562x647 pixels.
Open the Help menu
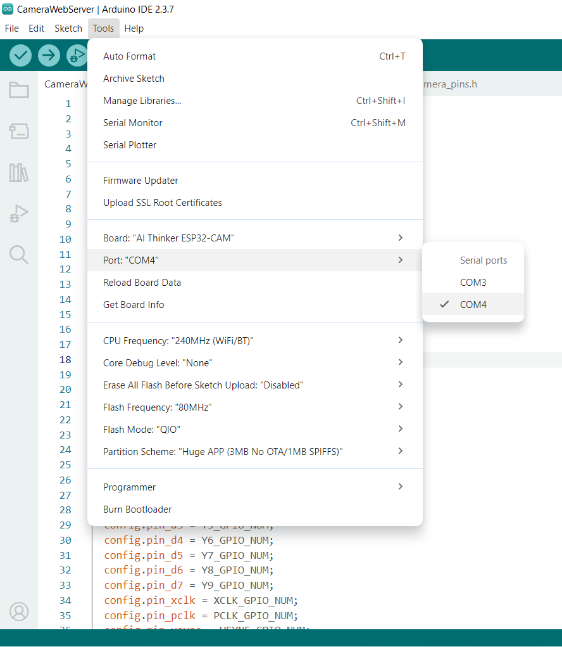coord(134,29)
